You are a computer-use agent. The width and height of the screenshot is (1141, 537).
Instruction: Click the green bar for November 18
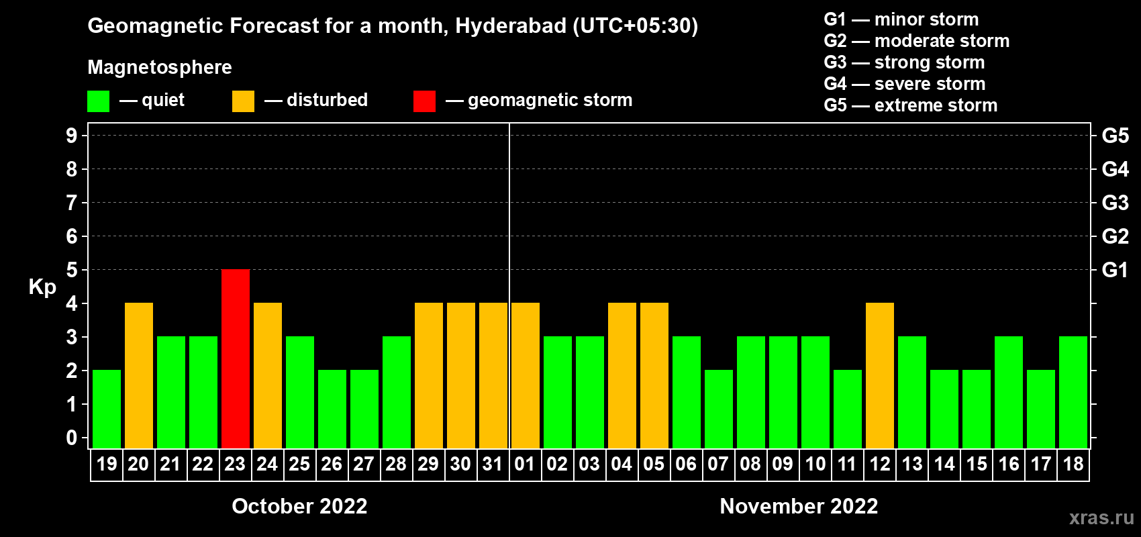click(x=1073, y=393)
